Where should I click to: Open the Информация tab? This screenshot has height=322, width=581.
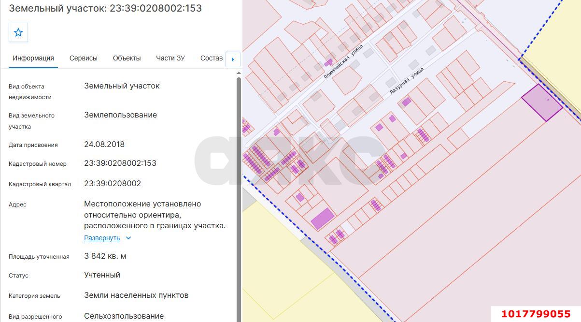coord(33,58)
